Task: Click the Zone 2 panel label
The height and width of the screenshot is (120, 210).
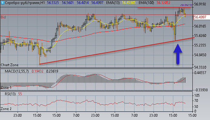Action: pos(6,109)
